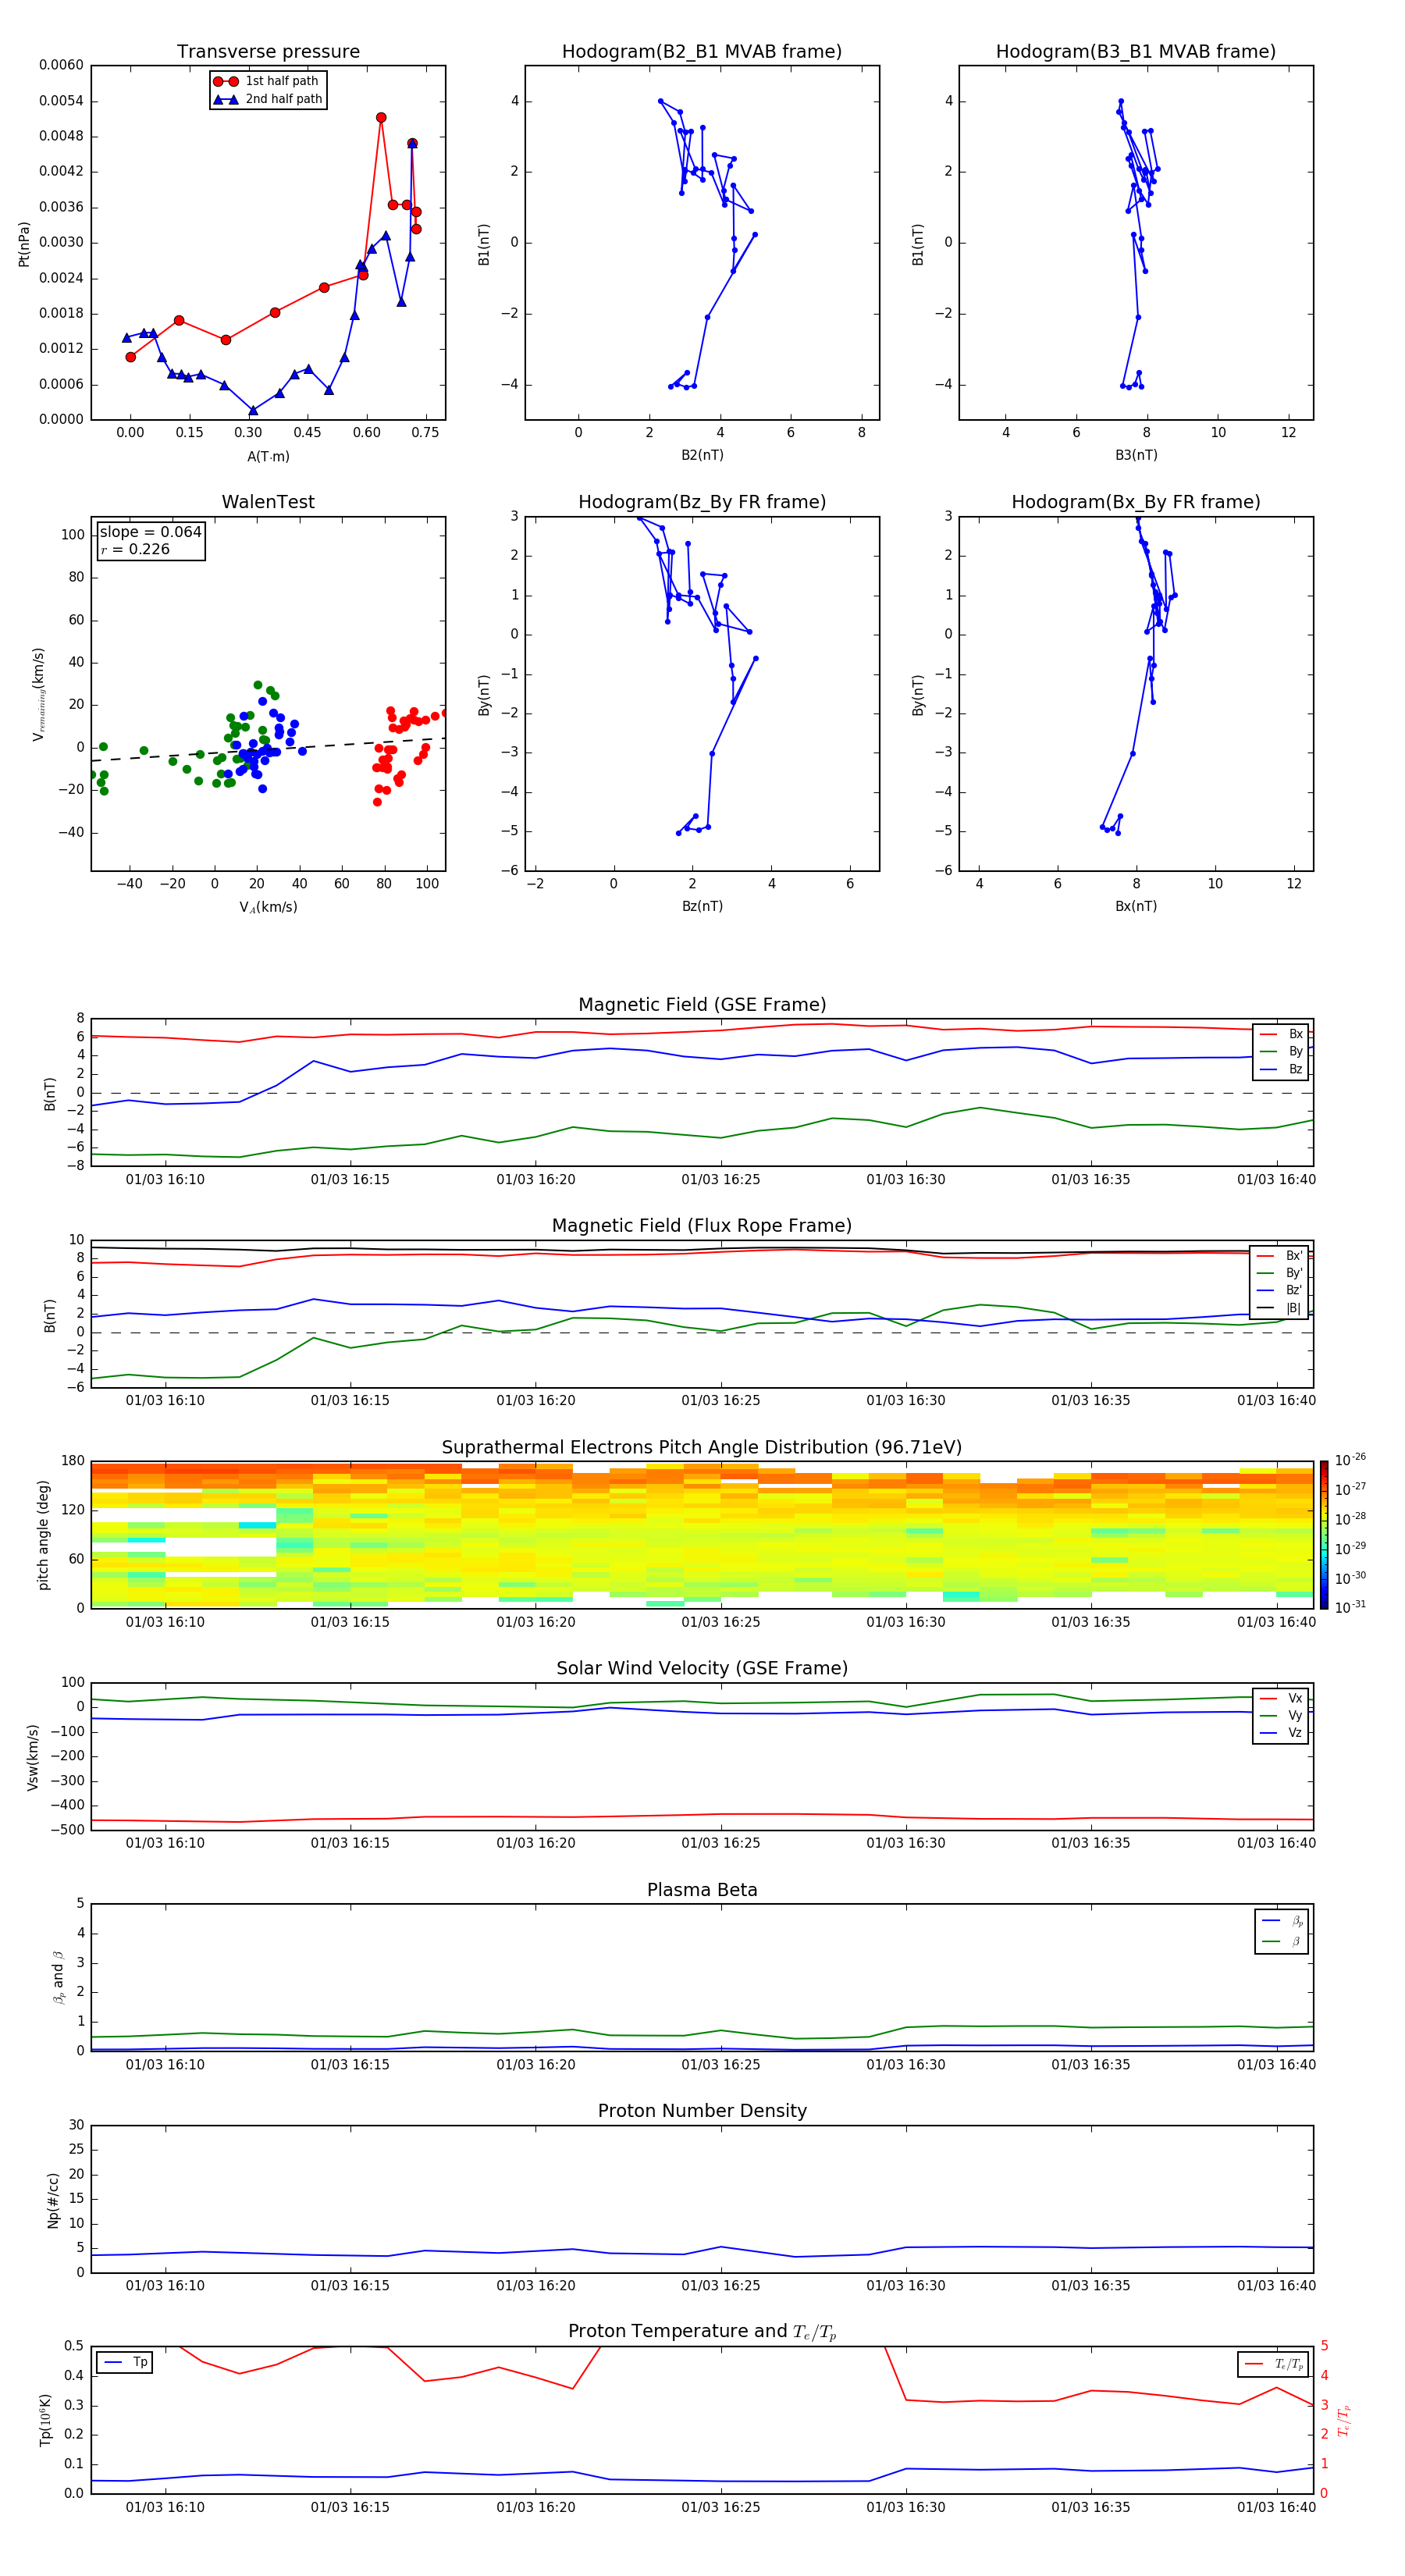Click the blue "βp" legend entry in Plasma Beta
The height and width of the screenshot is (2576, 1405).
click(x=1282, y=1922)
